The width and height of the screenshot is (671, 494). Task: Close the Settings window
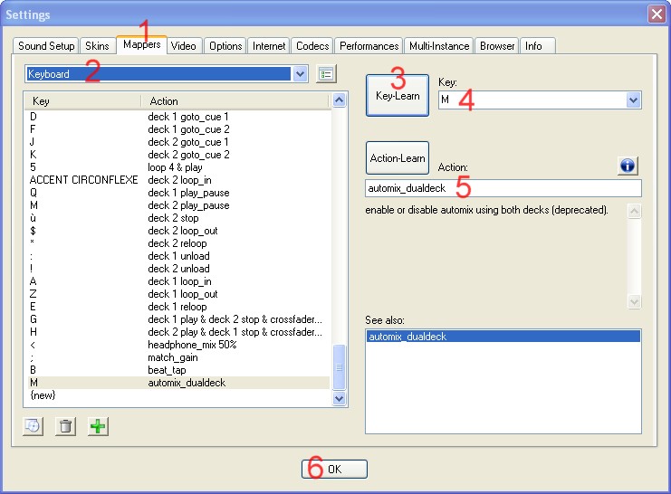coord(656,14)
